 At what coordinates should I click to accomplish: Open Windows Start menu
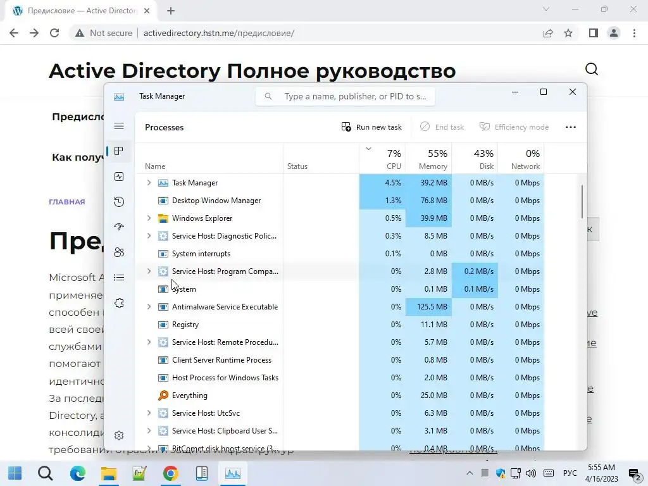click(15, 473)
